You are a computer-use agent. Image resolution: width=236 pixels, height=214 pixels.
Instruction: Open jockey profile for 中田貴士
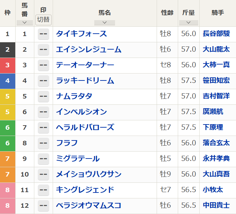[x=216, y=206]
